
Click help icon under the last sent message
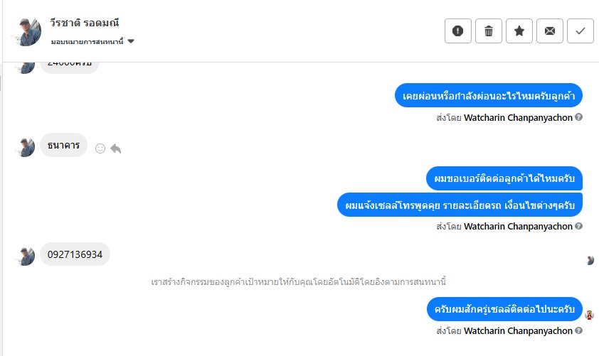(x=578, y=330)
